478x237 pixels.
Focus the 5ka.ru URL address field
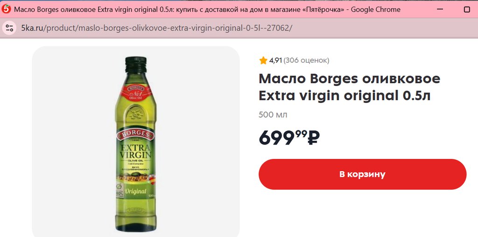coord(157,28)
